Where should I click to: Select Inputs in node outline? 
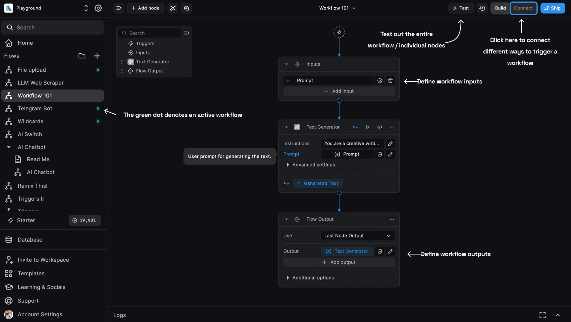tap(143, 53)
